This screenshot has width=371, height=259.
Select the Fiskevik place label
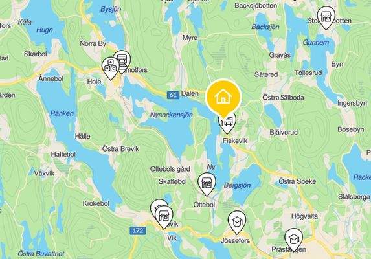(235, 141)
